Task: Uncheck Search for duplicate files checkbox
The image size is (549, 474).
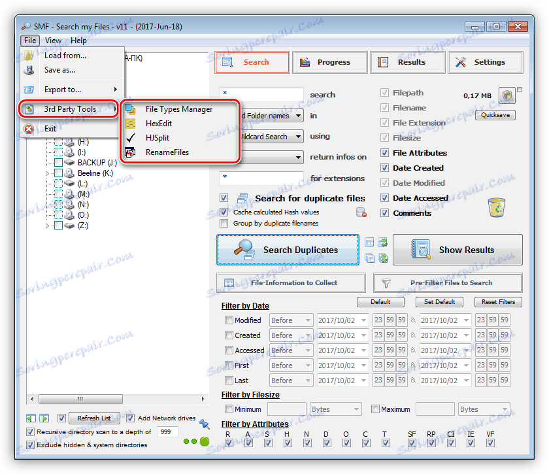Action: 224,198
